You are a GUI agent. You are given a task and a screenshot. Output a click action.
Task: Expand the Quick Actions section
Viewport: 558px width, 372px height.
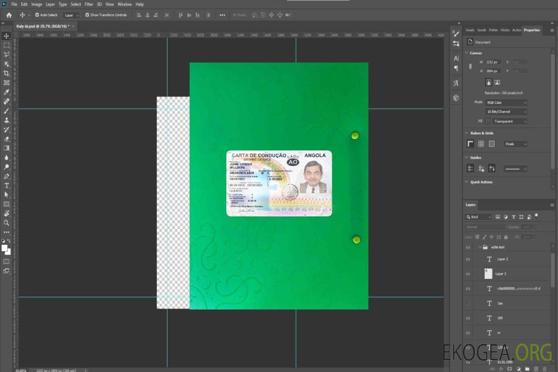tap(467, 182)
